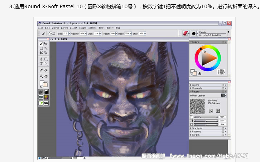The width and height of the screenshot is (260, 162).
Task: Open the Layers menu
Action: pyautogui.click(x=64, y=28)
